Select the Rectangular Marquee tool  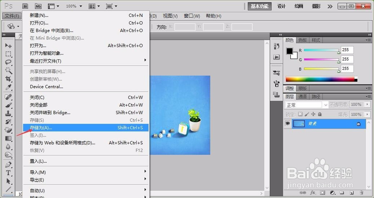tap(8, 54)
